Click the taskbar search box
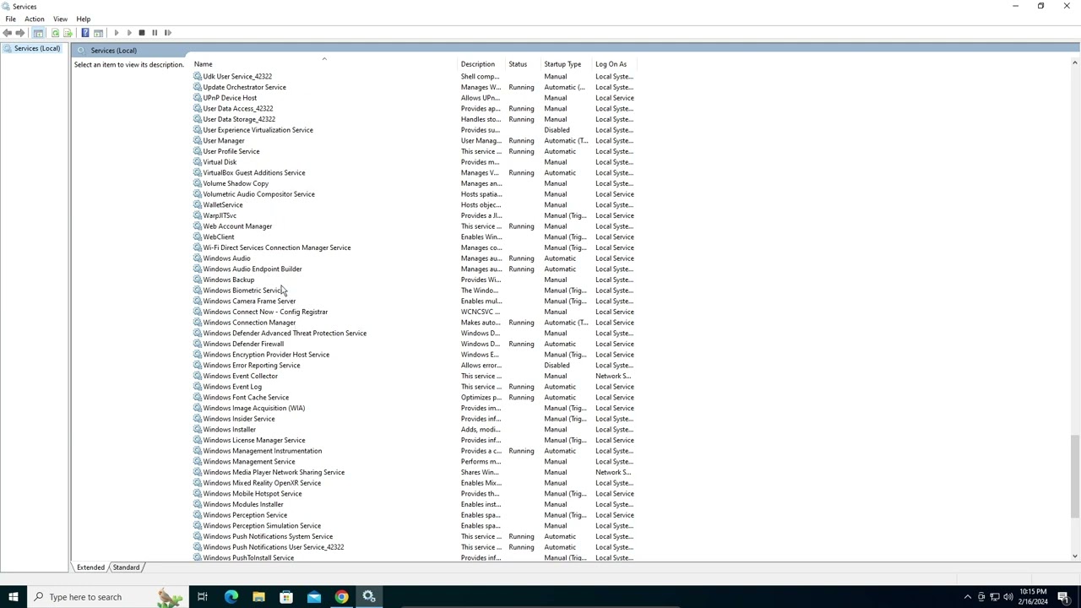 point(106,597)
